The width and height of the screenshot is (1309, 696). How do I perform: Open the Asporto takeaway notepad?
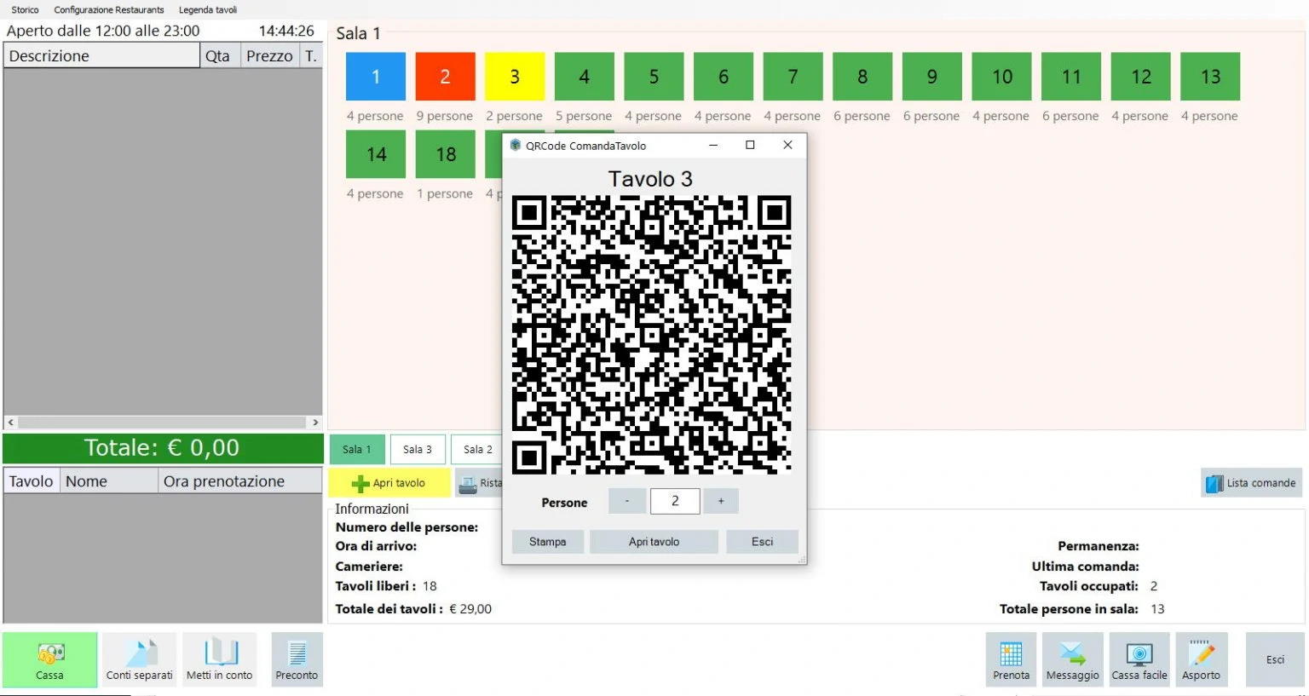tap(1201, 659)
